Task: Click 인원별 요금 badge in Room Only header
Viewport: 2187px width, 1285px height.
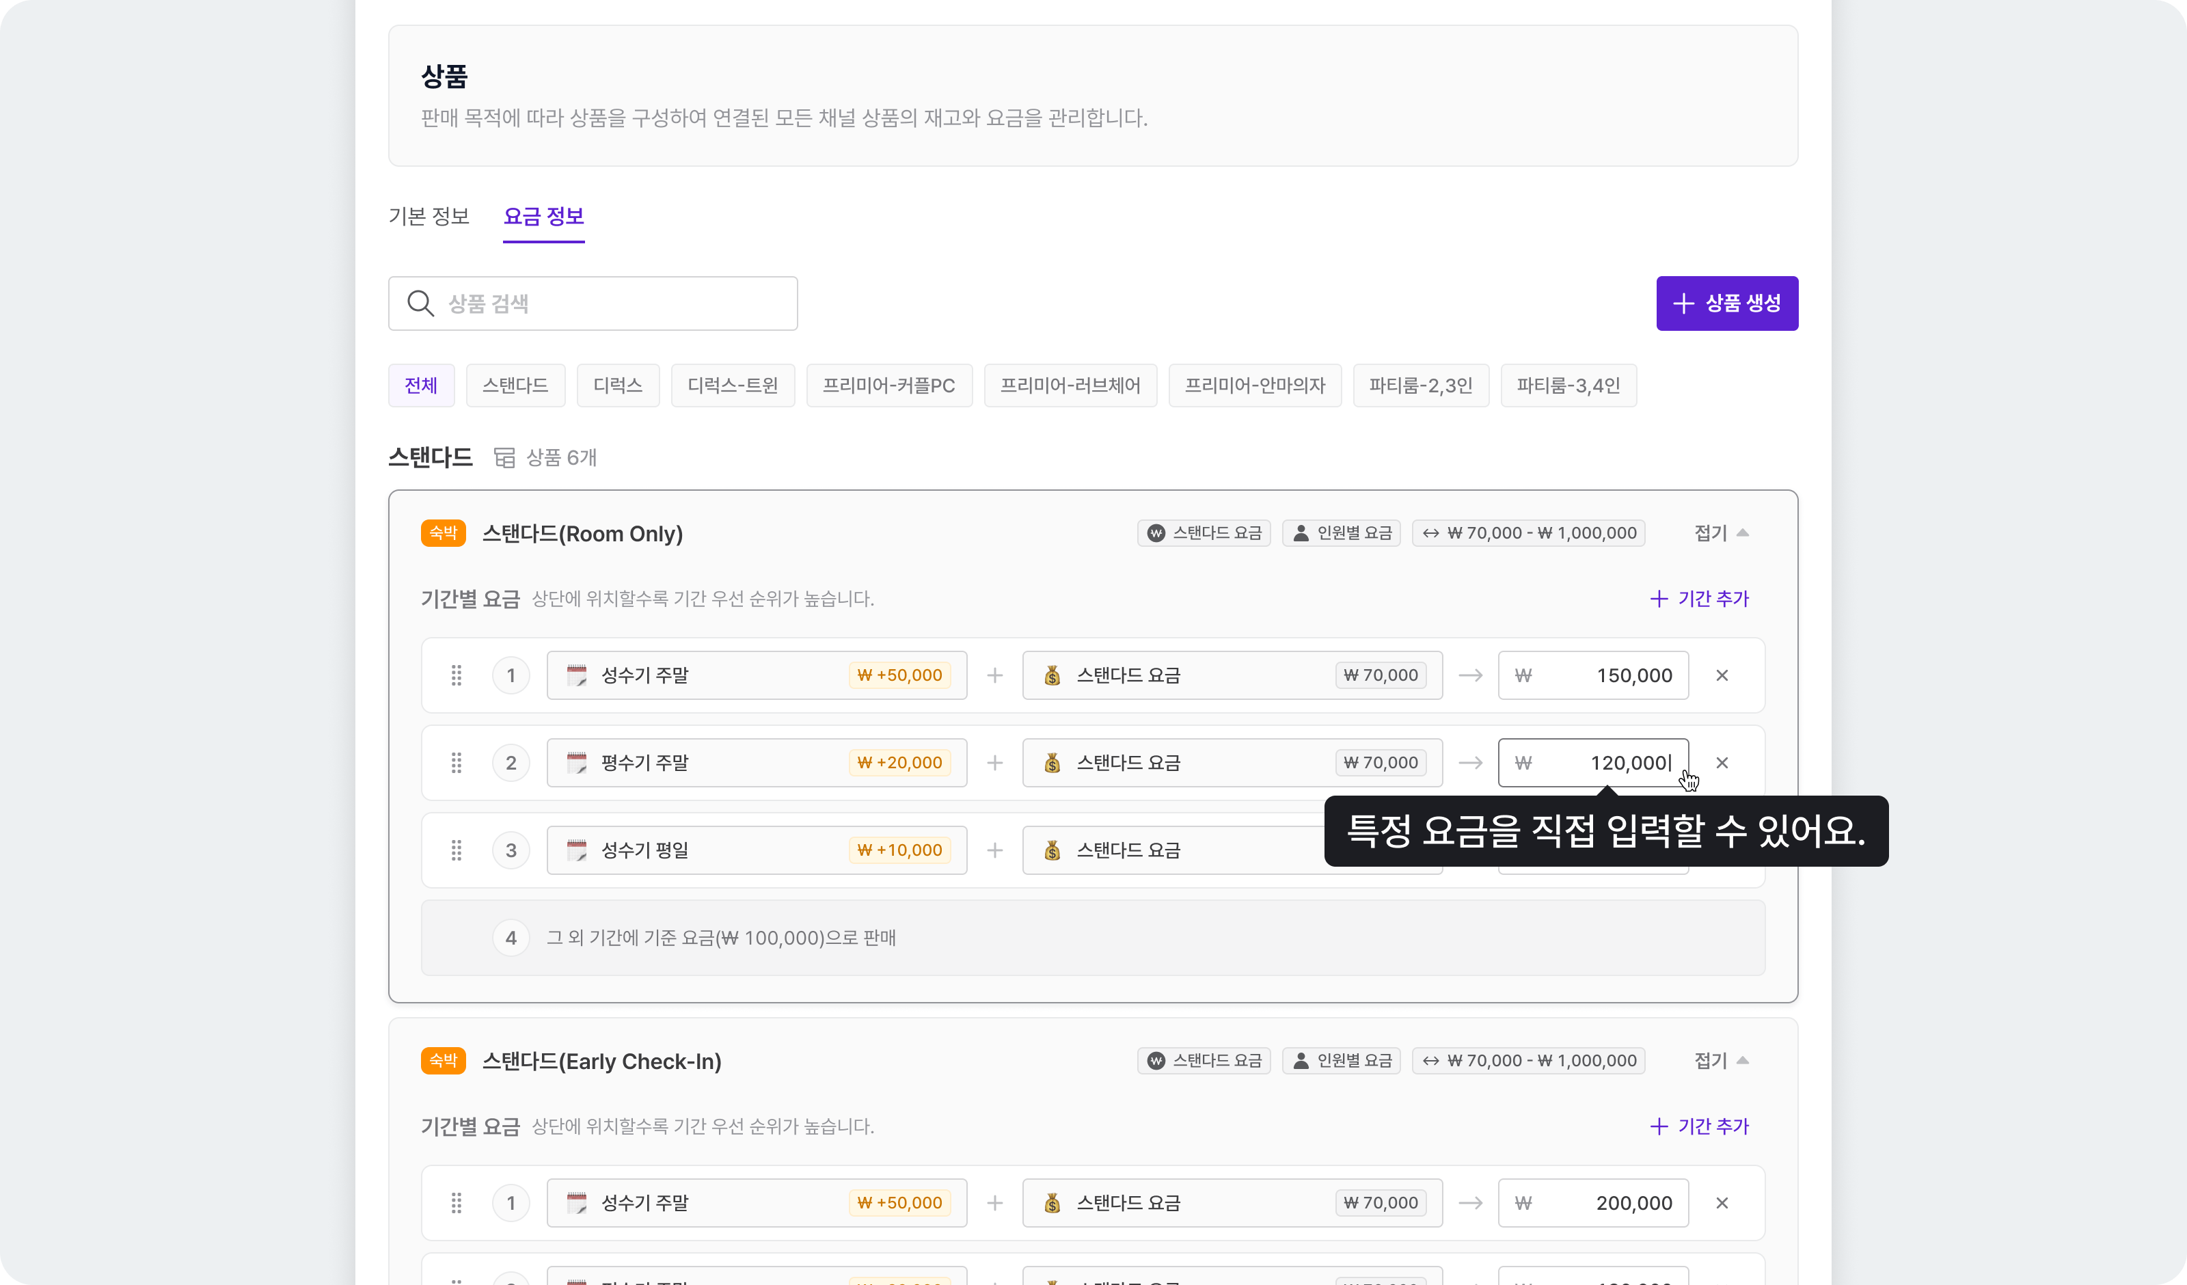Action: pos(1341,533)
